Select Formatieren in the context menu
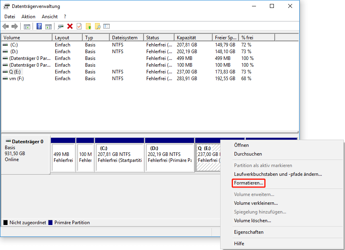This screenshot has width=345, height=250. (x=248, y=183)
